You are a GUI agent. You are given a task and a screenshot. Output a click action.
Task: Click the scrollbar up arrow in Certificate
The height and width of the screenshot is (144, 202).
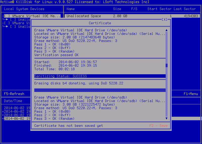point(166,30)
